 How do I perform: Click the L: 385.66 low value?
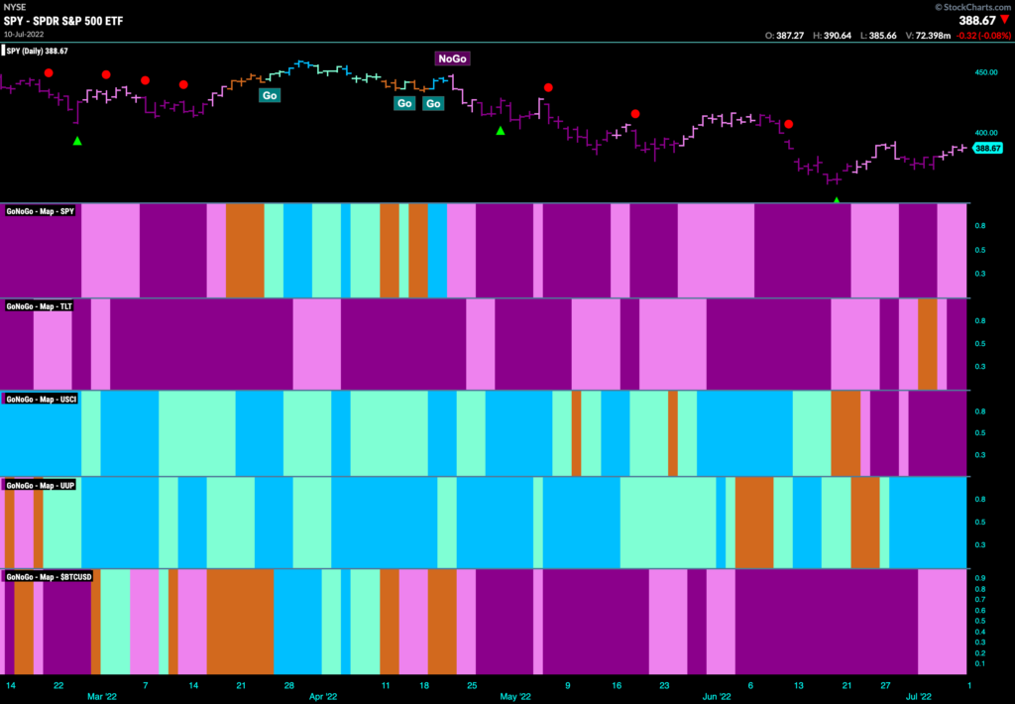coord(878,36)
